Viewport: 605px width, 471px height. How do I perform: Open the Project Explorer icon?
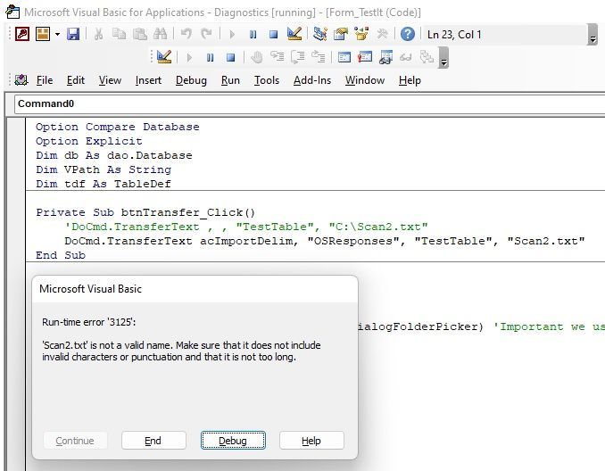(319, 34)
